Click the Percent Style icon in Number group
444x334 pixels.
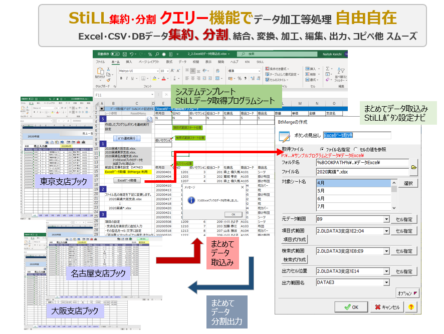click(240, 79)
